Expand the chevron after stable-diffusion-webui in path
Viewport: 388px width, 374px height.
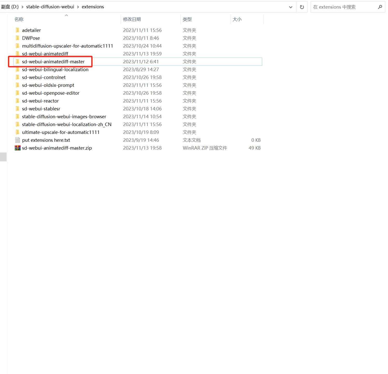pyautogui.click(x=78, y=7)
